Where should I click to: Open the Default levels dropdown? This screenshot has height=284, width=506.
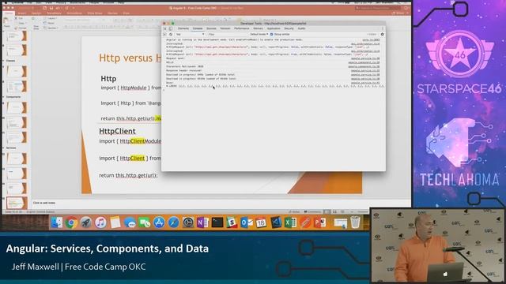point(259,34)
